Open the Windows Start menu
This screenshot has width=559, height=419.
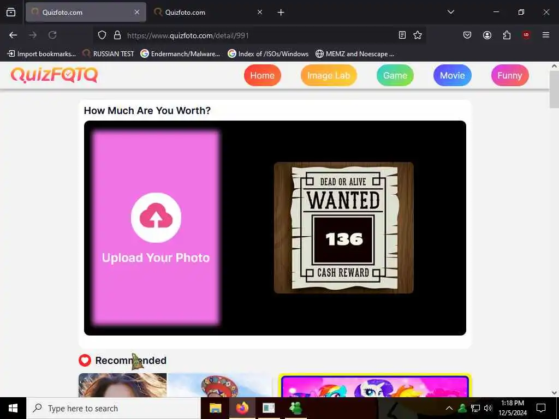click(13, 408)
